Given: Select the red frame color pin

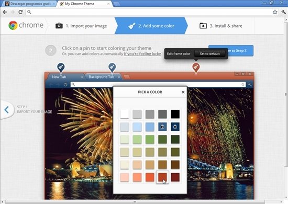Looking at the screenshot, I should (x=196, y=68).
